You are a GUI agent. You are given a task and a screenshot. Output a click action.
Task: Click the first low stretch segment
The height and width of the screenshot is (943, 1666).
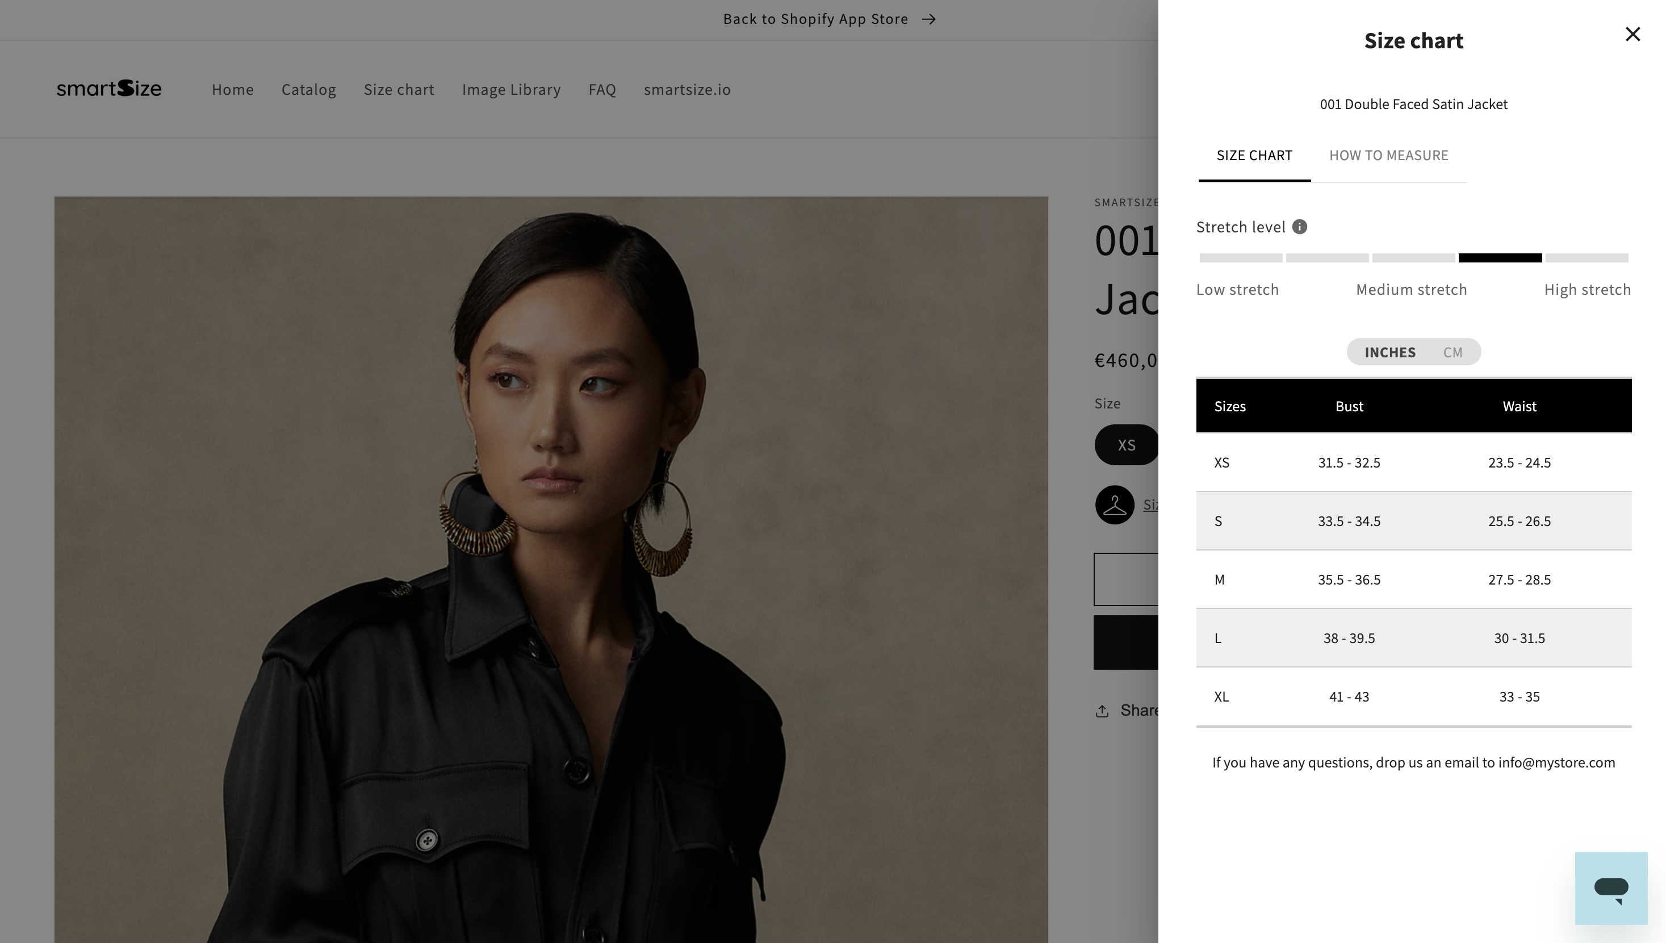click(x=1240, y=258)
